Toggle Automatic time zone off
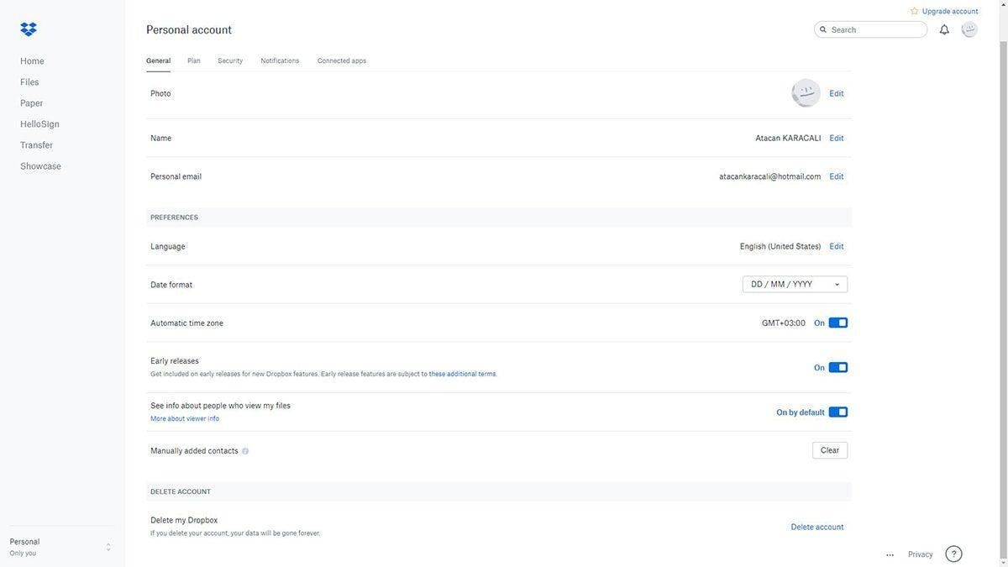1008x567 pixels. 837,323
